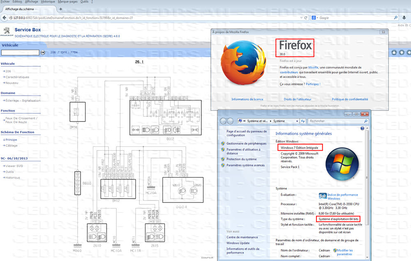Open the Affichage menu
Image resolution: width=411 pixels, height=261 pixels.
32,2
